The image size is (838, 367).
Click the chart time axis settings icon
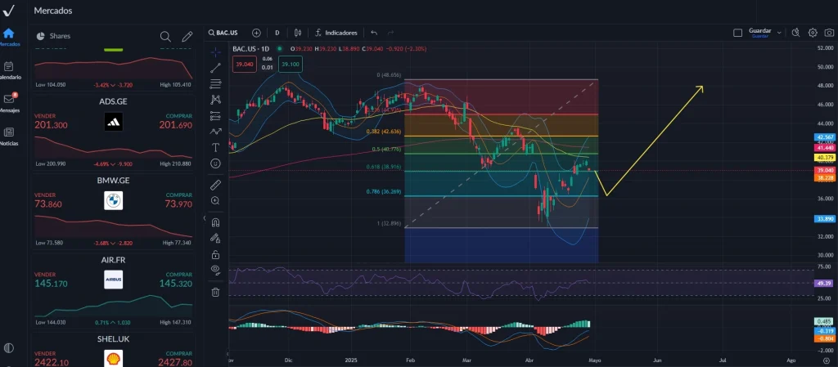tap(827, 361)
